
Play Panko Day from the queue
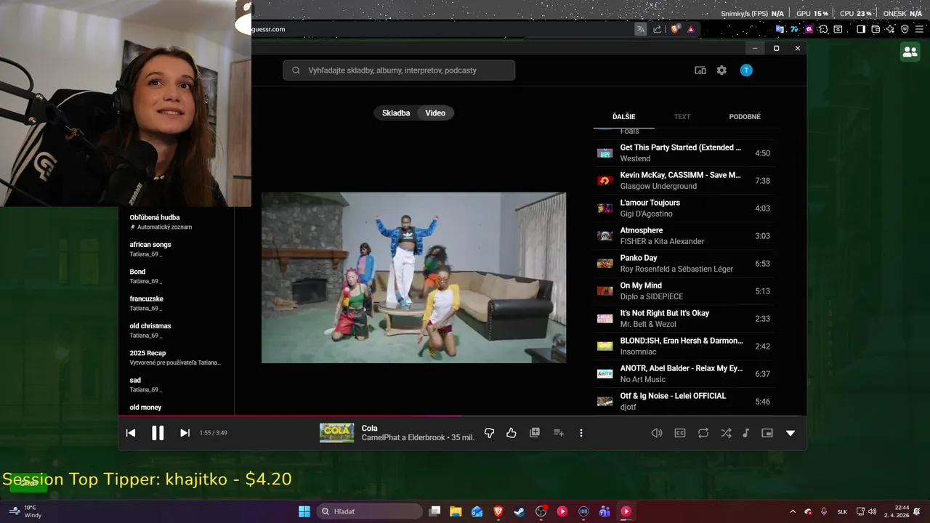684,264
